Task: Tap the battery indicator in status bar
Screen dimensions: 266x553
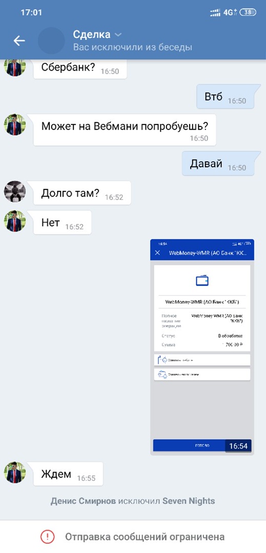Action: (248, 12)
